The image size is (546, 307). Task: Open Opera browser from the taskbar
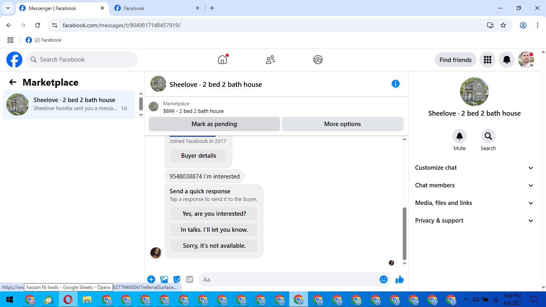[x=68, y=299]
